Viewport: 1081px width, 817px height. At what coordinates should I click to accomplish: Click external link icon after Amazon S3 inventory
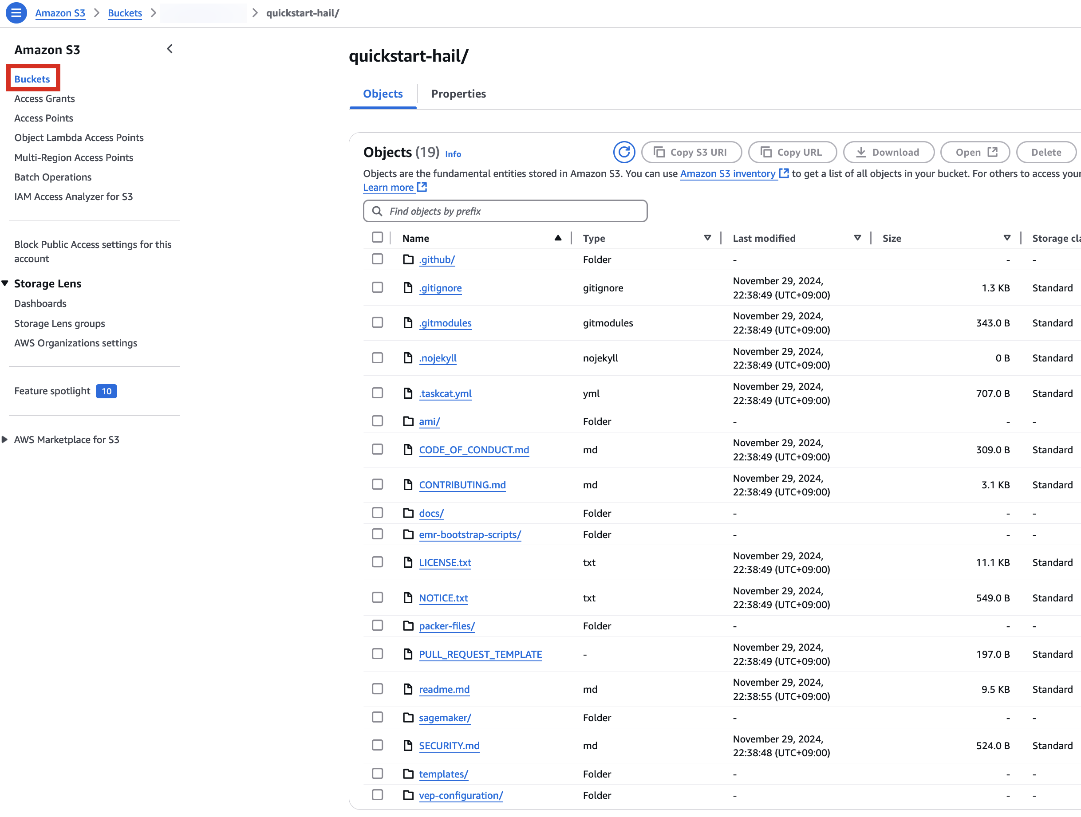pos(784,173)
